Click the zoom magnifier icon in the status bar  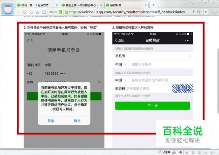pos(211,152)
